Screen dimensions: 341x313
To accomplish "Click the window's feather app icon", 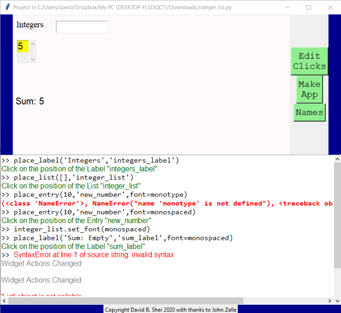I will point(7,7).
